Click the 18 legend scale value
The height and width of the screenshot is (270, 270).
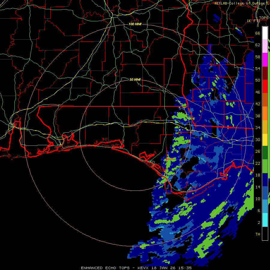pos(258,175)
